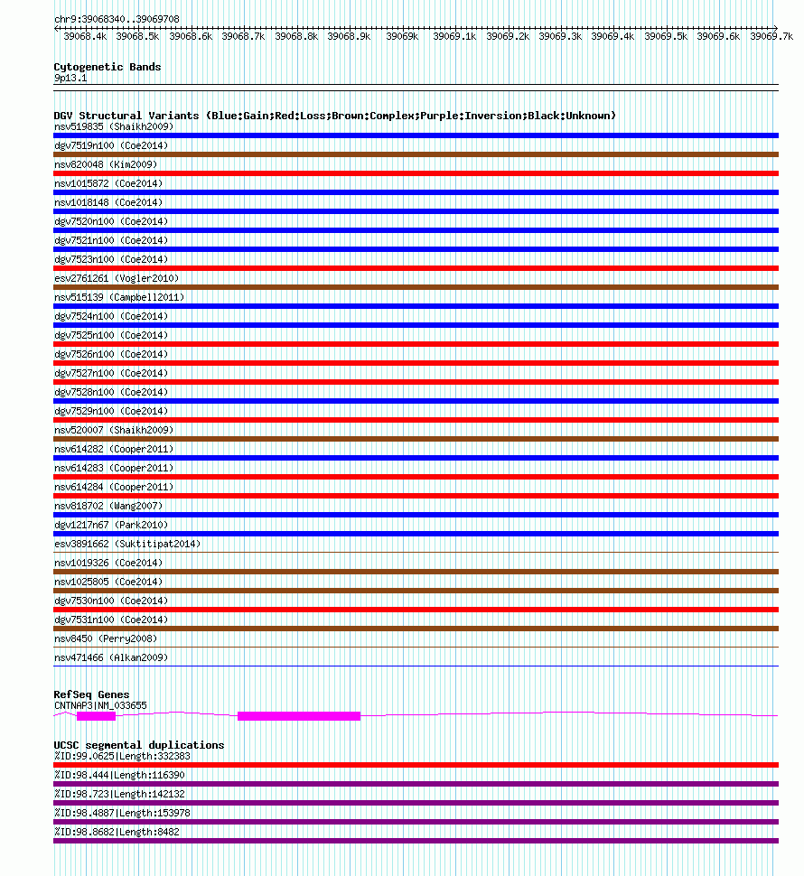Open variant dgv7521n100 (Coe2014) label
The image size is (804, 876).
pos(111,241)
